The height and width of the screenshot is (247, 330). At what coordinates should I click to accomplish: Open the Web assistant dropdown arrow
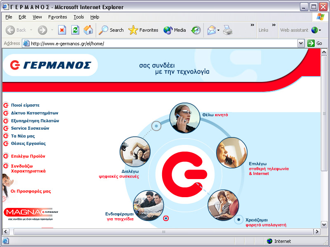click(x=320, y=30)
